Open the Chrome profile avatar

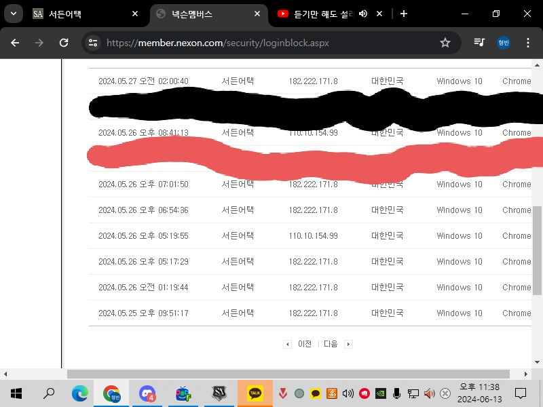point(504,43)
